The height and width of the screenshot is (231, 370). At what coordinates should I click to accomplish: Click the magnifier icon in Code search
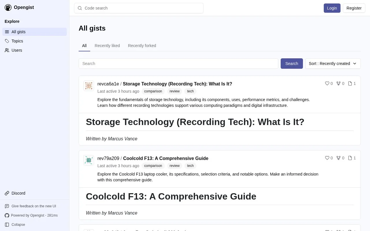coord(80,8)
